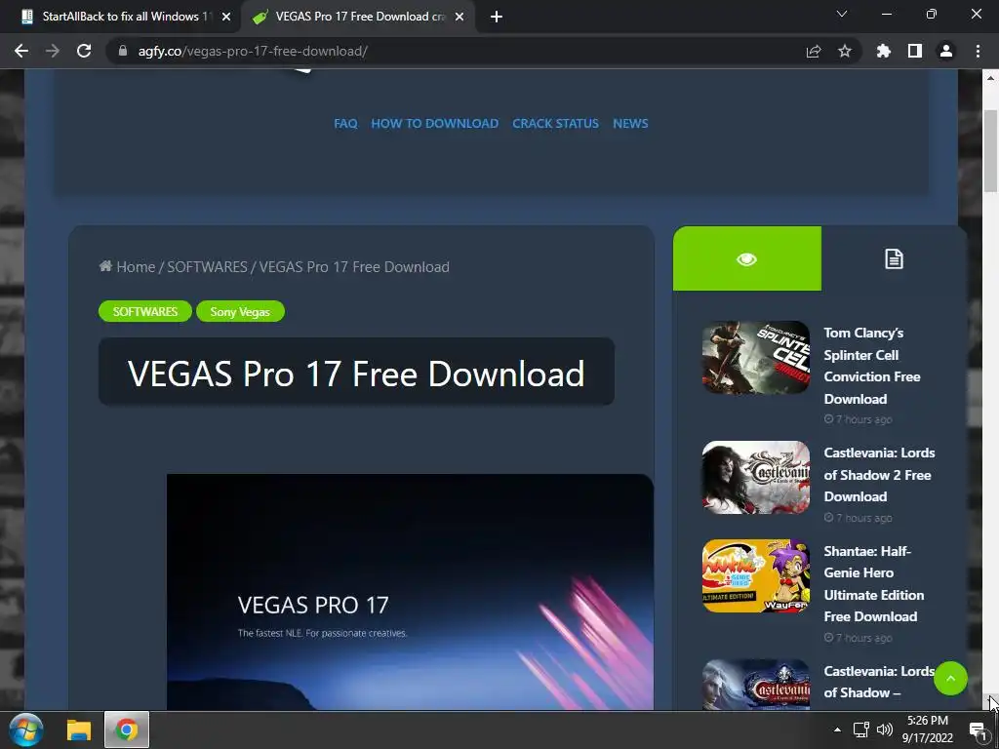Go back to the previous page
Viewport: 999px width, 749px height.
[x=21, y=51]
